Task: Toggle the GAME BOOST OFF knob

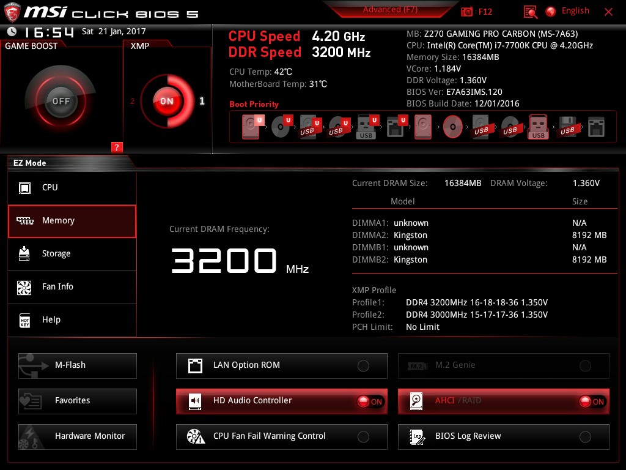Action: tap(61, 101)
